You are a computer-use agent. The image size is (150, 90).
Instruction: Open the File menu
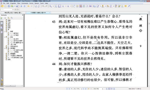[4, 3]
